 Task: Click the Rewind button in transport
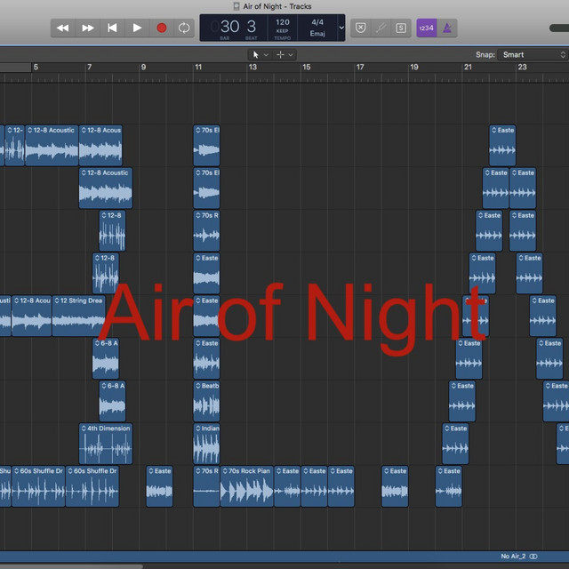pyautogui.click(x=63, y=28)
